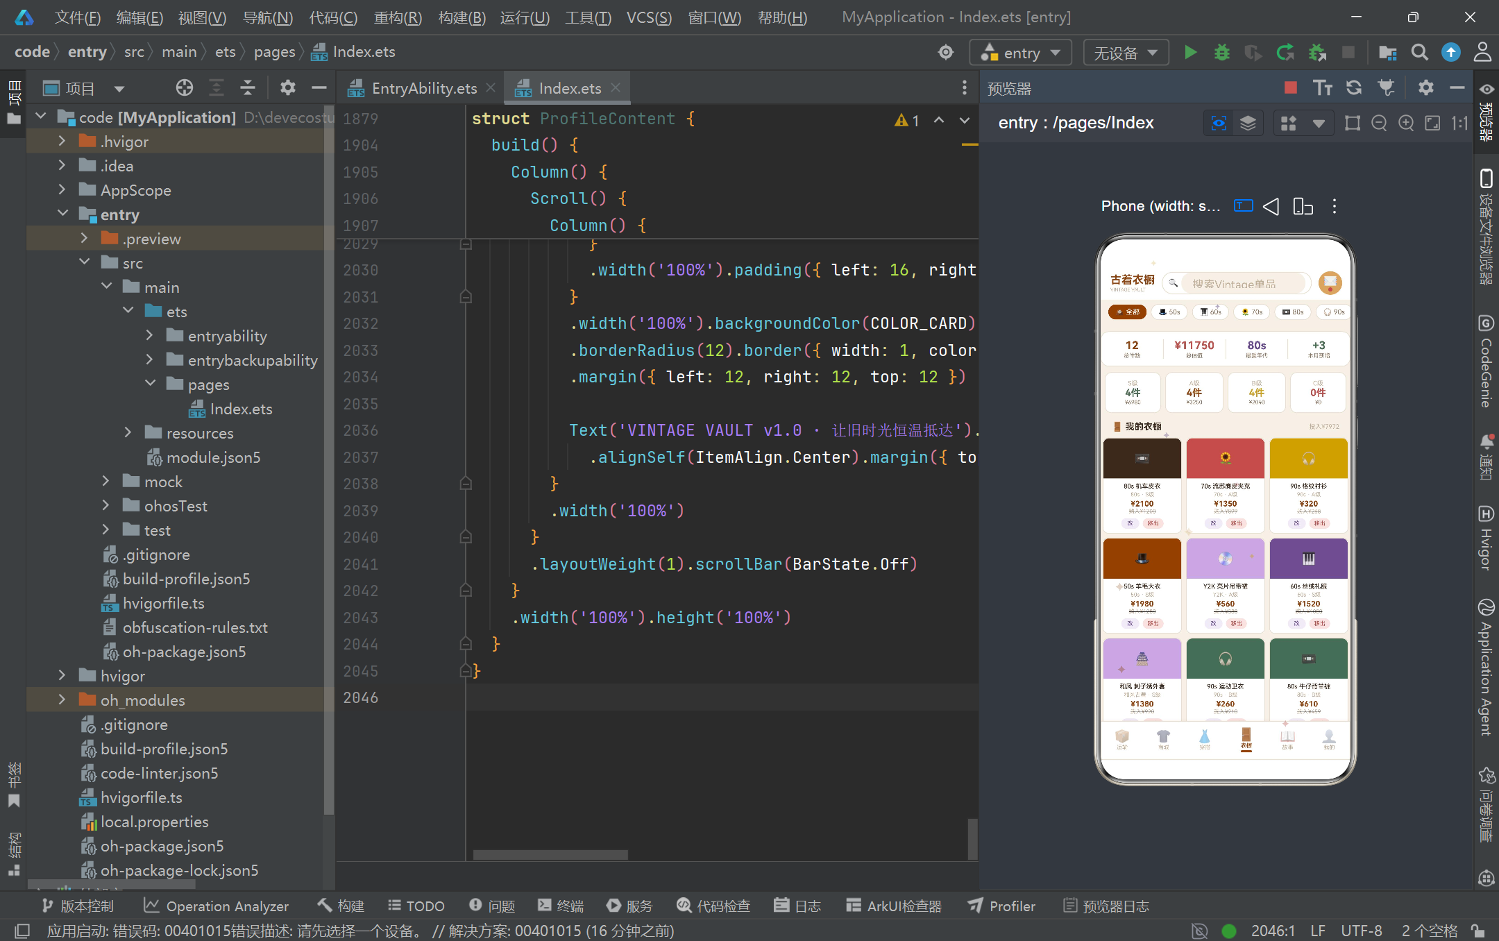Open the Profiler tool window
Image resolution: width=1499 pixels, height=941 pixels.
(x=1001, y=906)
